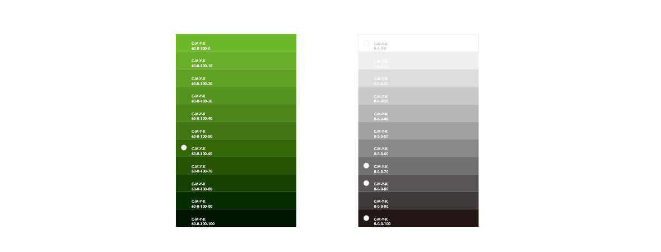Choose the gray swatch labeled 0-0-0-20
The image size is (661, 252).
coord(418,78)
